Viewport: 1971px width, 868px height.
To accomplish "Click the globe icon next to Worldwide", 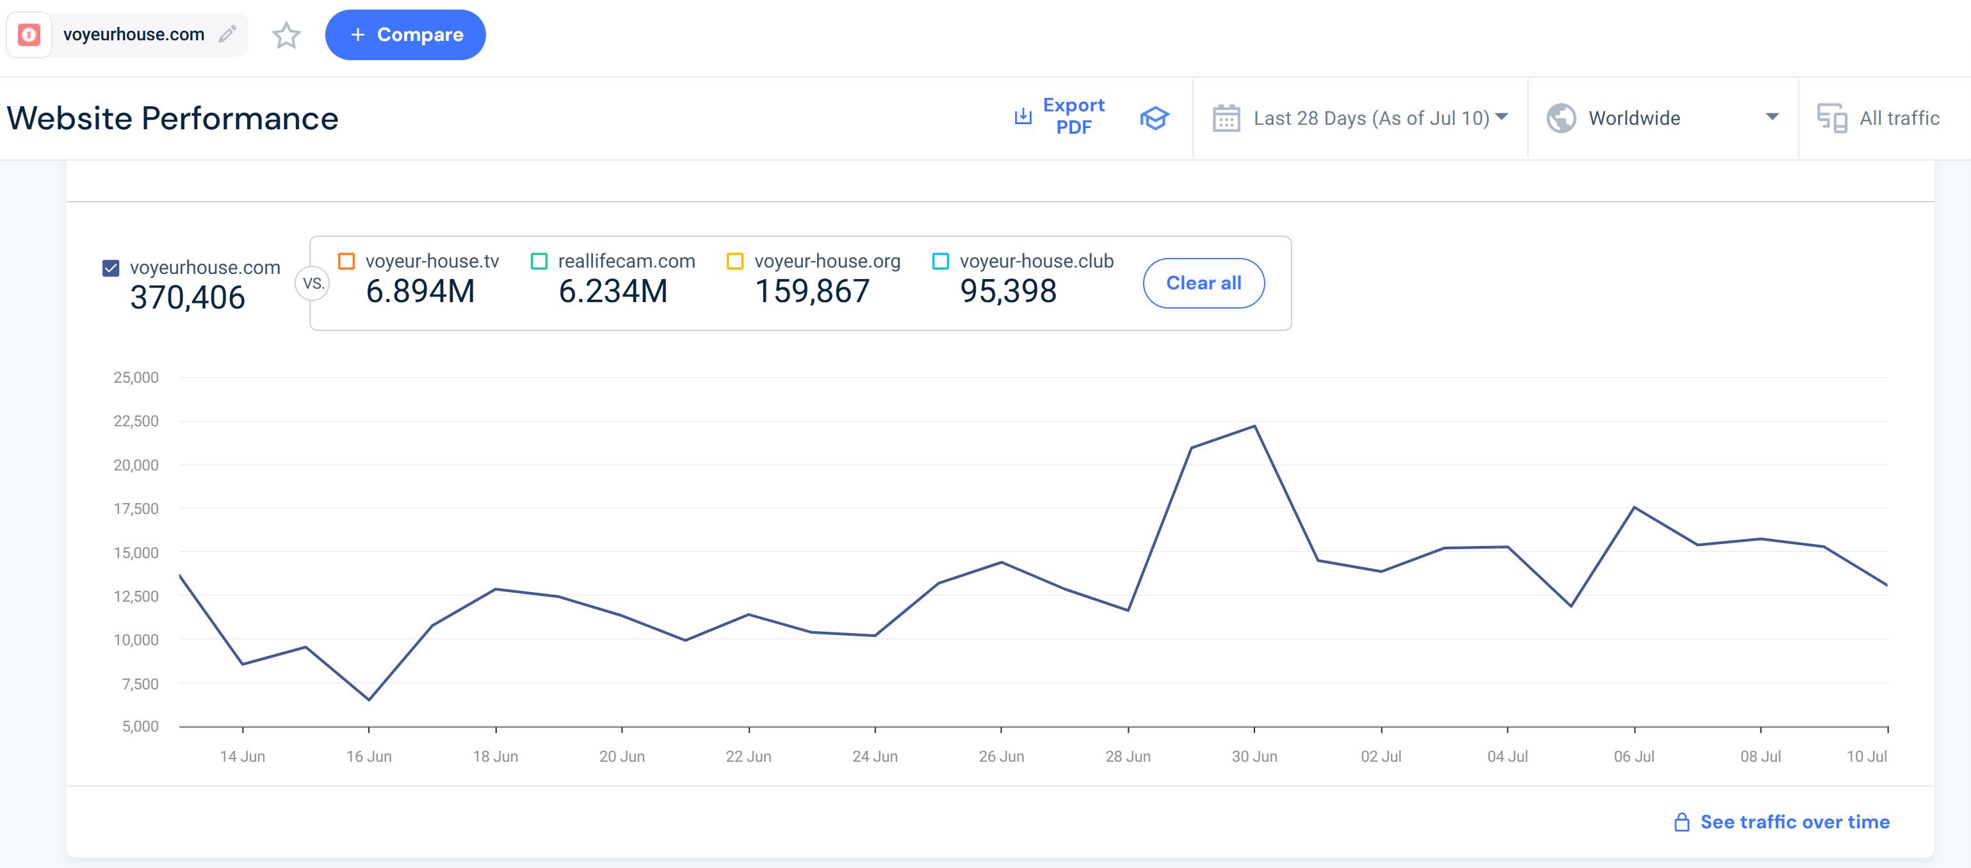I will 1561,118.
